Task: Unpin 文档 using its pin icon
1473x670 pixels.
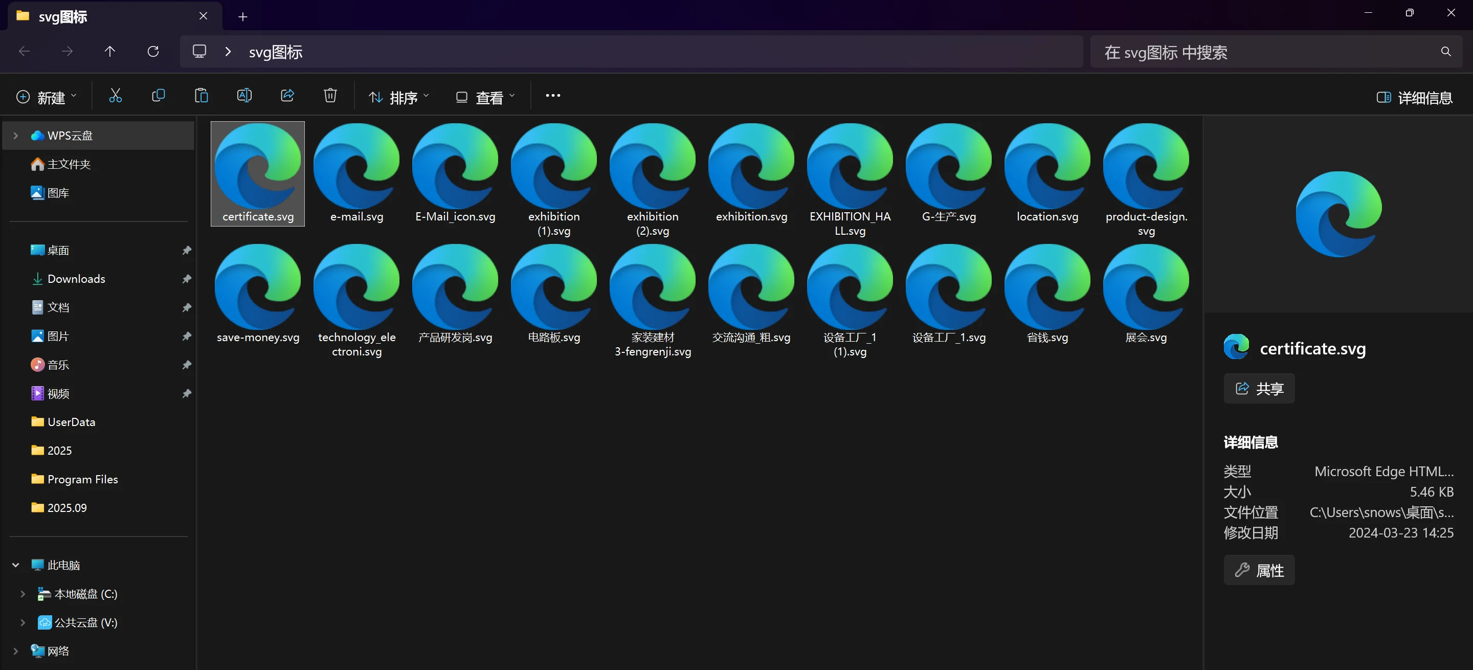Action: click(x=186, y=307)
